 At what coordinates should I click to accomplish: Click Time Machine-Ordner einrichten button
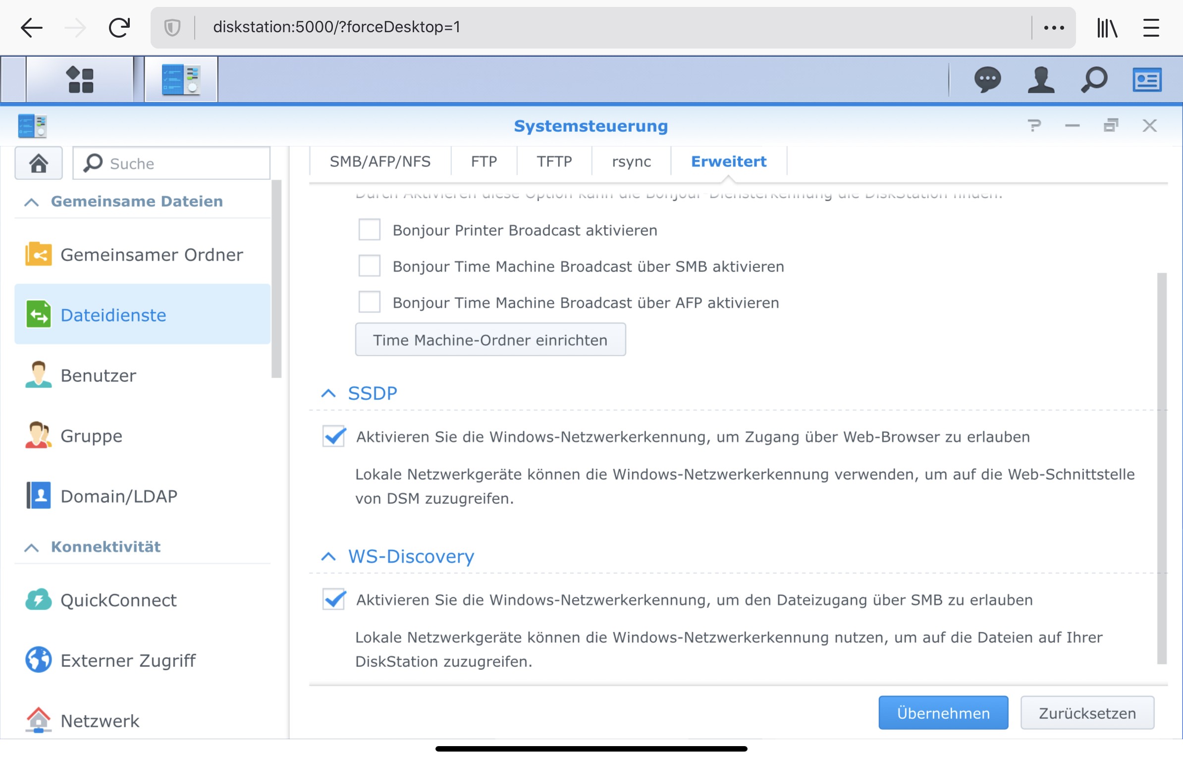point(490,340)
